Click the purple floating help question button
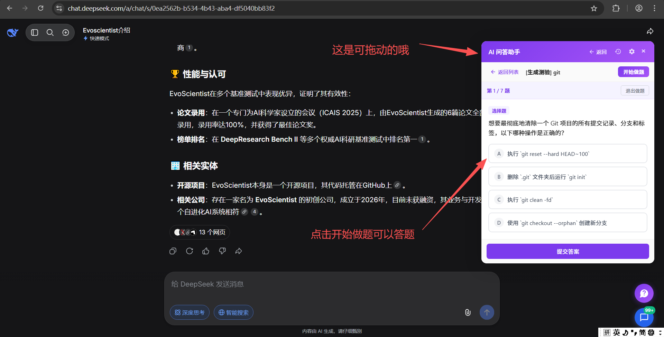This screenshot has height=337, width=664. tap(644, 293)
